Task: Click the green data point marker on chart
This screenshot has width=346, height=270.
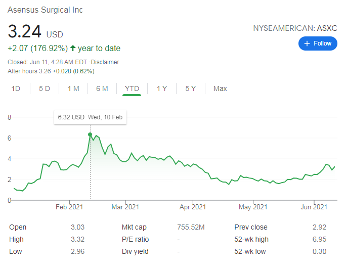Action: click(90, 134)
